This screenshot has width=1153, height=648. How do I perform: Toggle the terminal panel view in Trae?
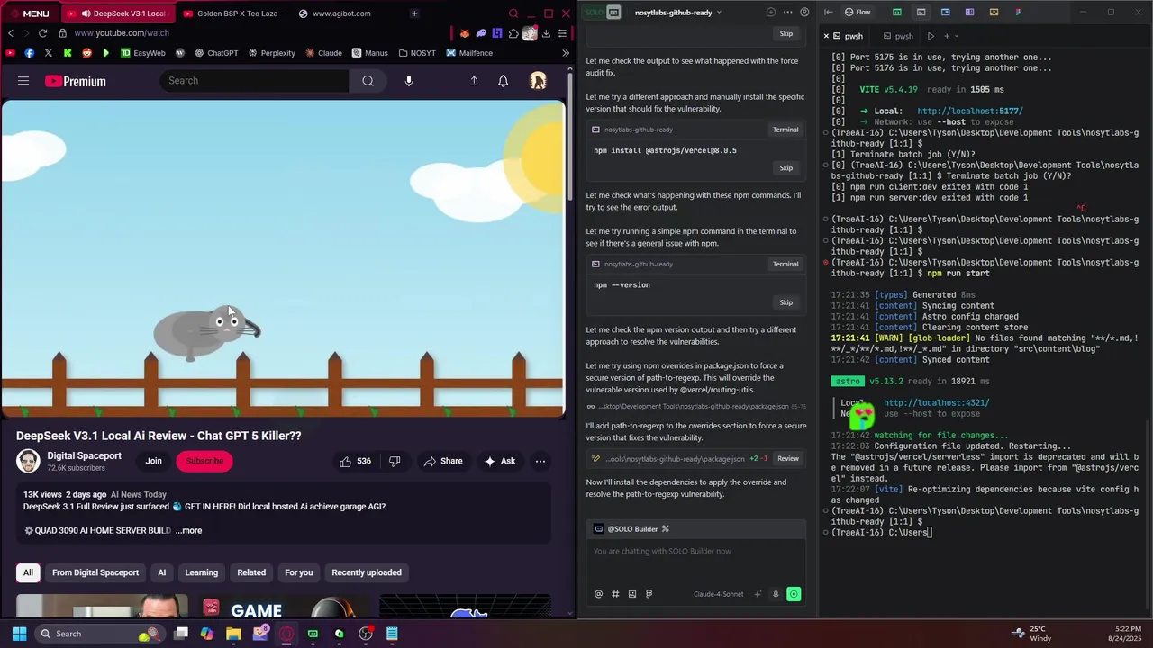pos(921,13)
